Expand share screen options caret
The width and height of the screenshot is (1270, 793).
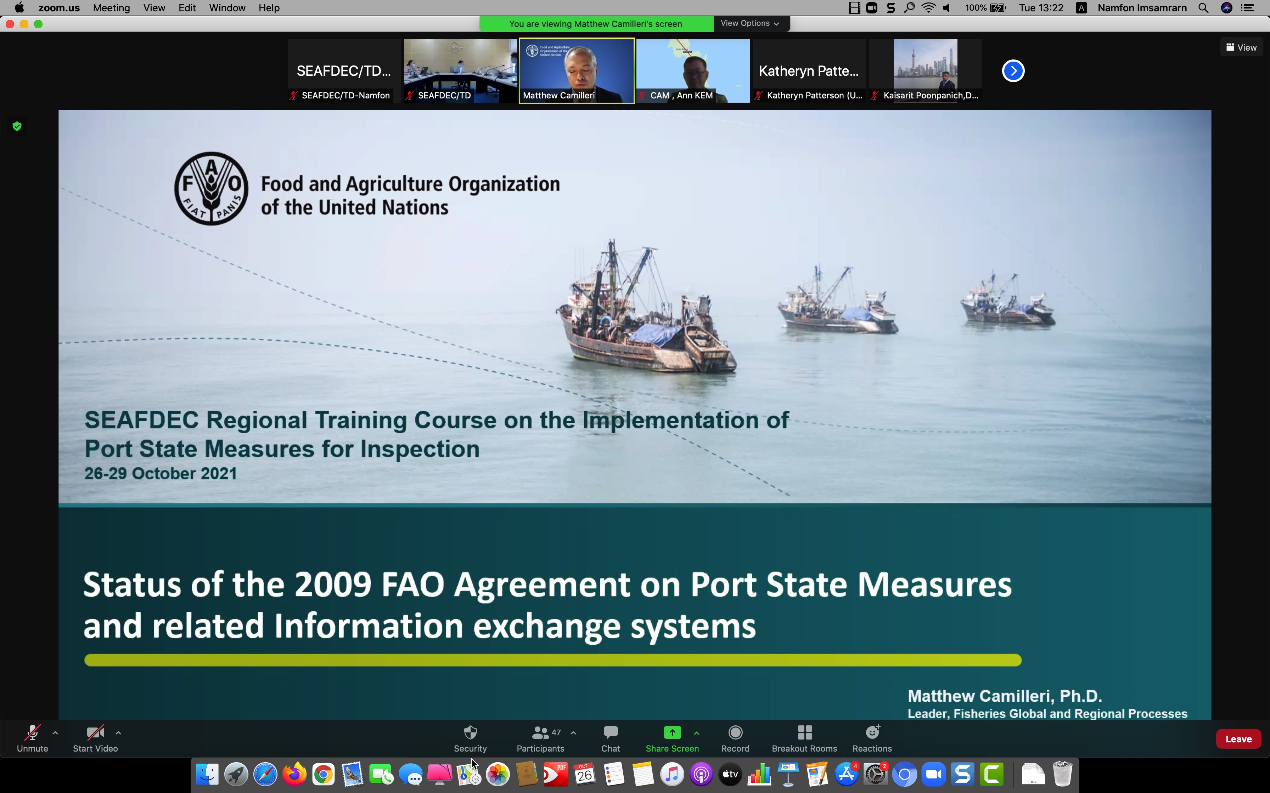tap(696, 733)
